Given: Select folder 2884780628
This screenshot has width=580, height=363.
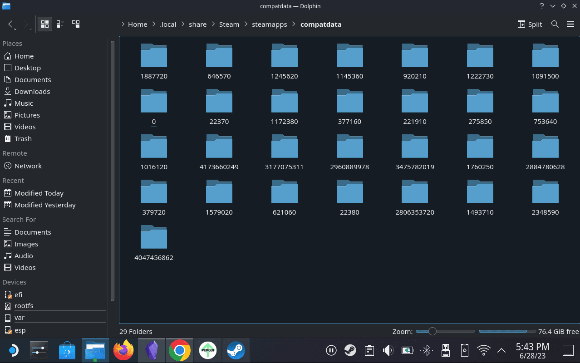Looking at the screenshot, I should click(x=545, y=152).
